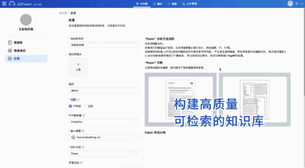
Task: Click the logout icon in header
Action: point(302,3)
